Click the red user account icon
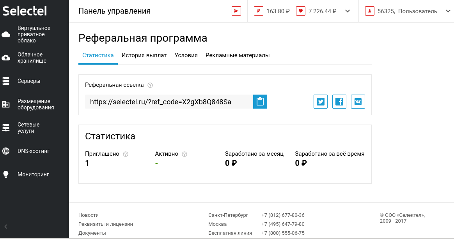 coord(370,11)
